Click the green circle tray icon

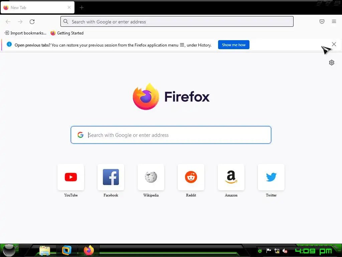click(260, 251)
